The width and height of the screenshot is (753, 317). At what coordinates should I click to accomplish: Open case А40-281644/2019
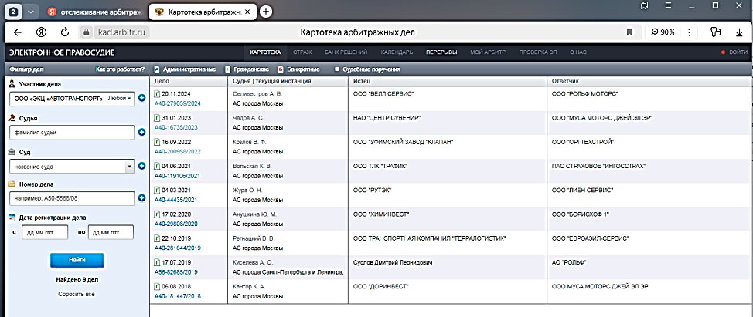tap(178, 248)
